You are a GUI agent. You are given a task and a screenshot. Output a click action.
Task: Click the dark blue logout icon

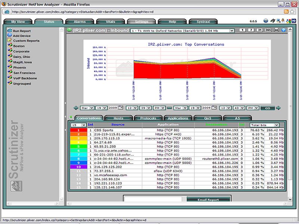point(294,21)
